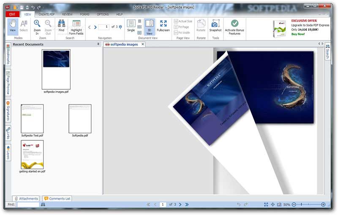The image size is (338, 215).
Task: Click the open folder quick-access icon
Action: (16, 7)
